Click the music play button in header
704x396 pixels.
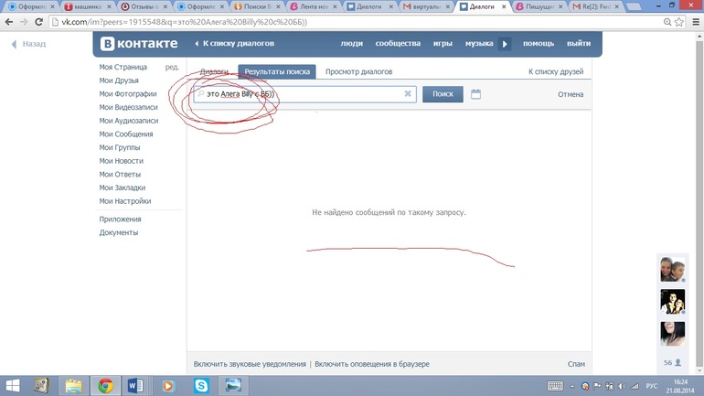(x=505, y=44)
